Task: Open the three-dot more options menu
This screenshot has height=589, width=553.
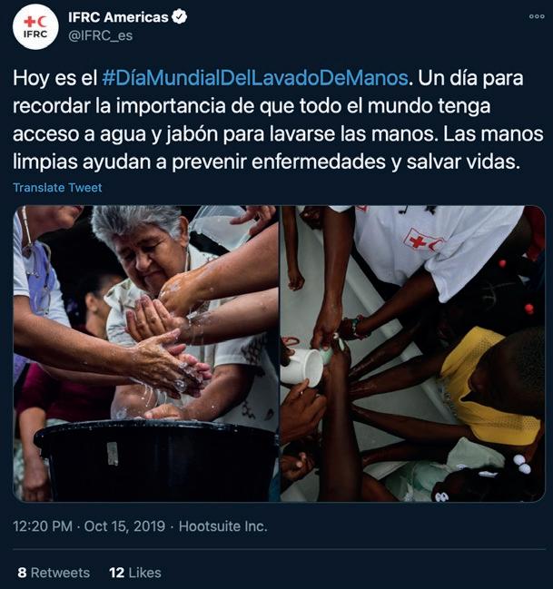Action: click(x=537, y=16)
